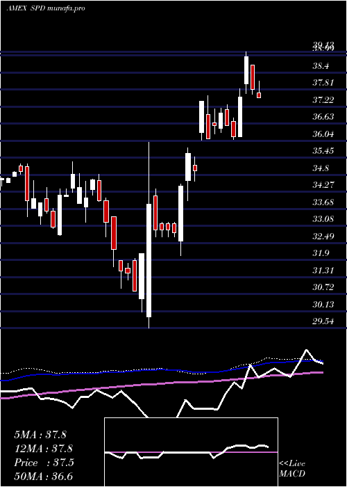Click the 36.04 price axis label
The width and height of the screenshot is (347, 487).
(323, 134)
